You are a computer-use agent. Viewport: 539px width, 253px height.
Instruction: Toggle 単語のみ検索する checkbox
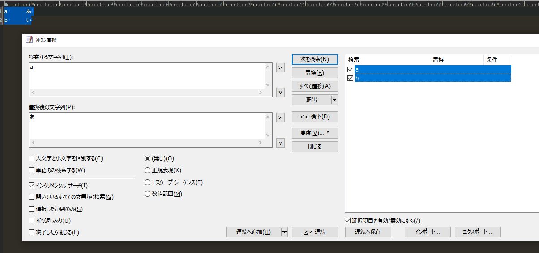[31, 170]
